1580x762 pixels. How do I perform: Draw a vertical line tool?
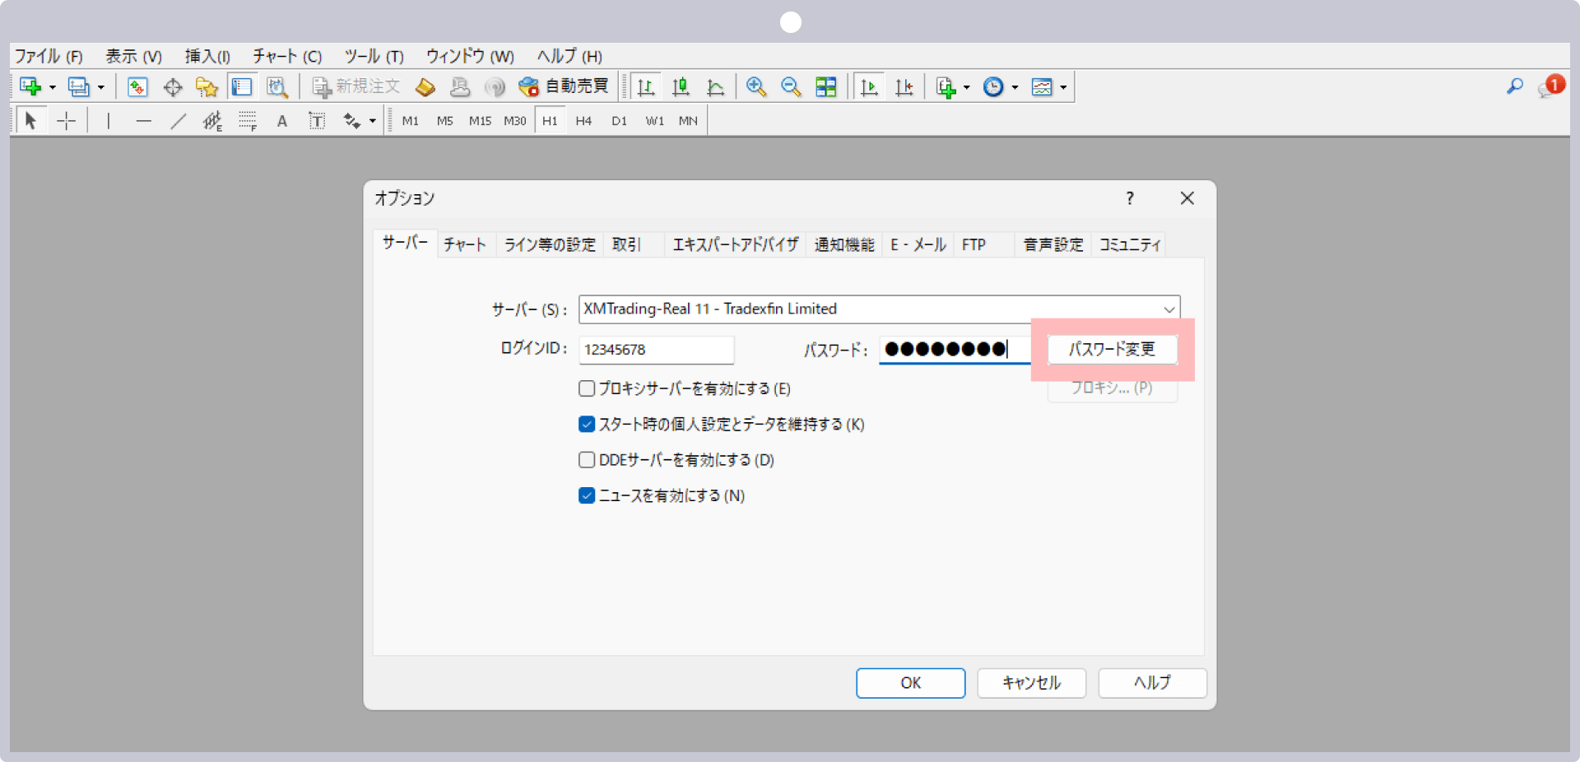click(108, 121)
